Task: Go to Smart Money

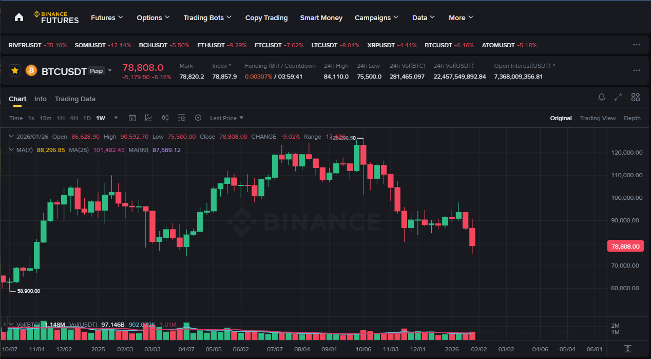Action: click(321, 17)
